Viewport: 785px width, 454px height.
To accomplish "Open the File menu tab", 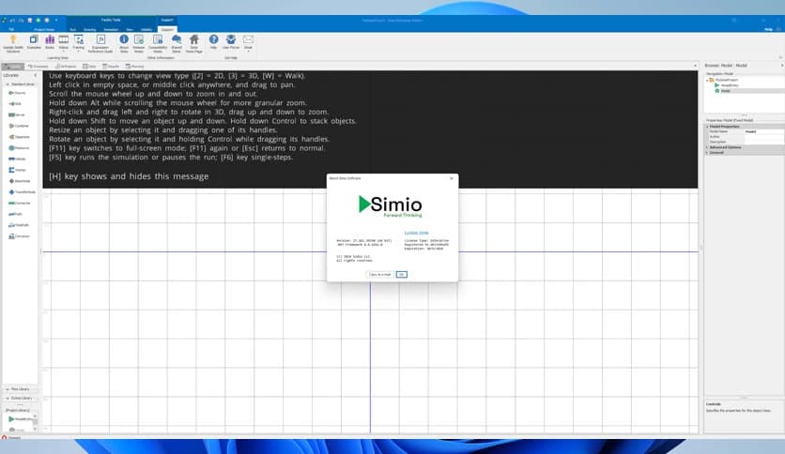I will click(11, 29).
